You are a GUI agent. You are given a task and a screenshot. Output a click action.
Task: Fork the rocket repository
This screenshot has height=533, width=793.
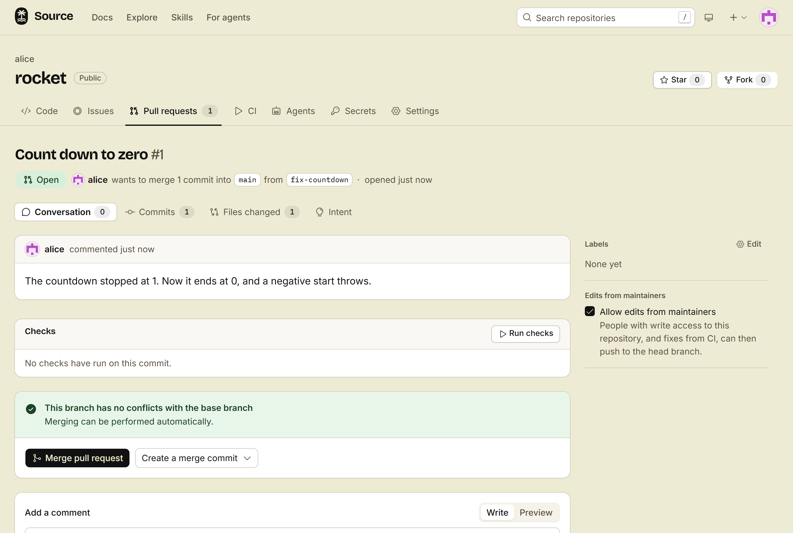747,80
